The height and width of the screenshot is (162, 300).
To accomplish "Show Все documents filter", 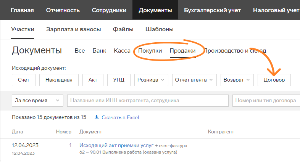I will tap(80, 51).
